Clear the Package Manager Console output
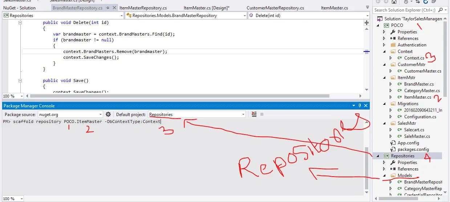Screen dimensions: 450x202 254,114
